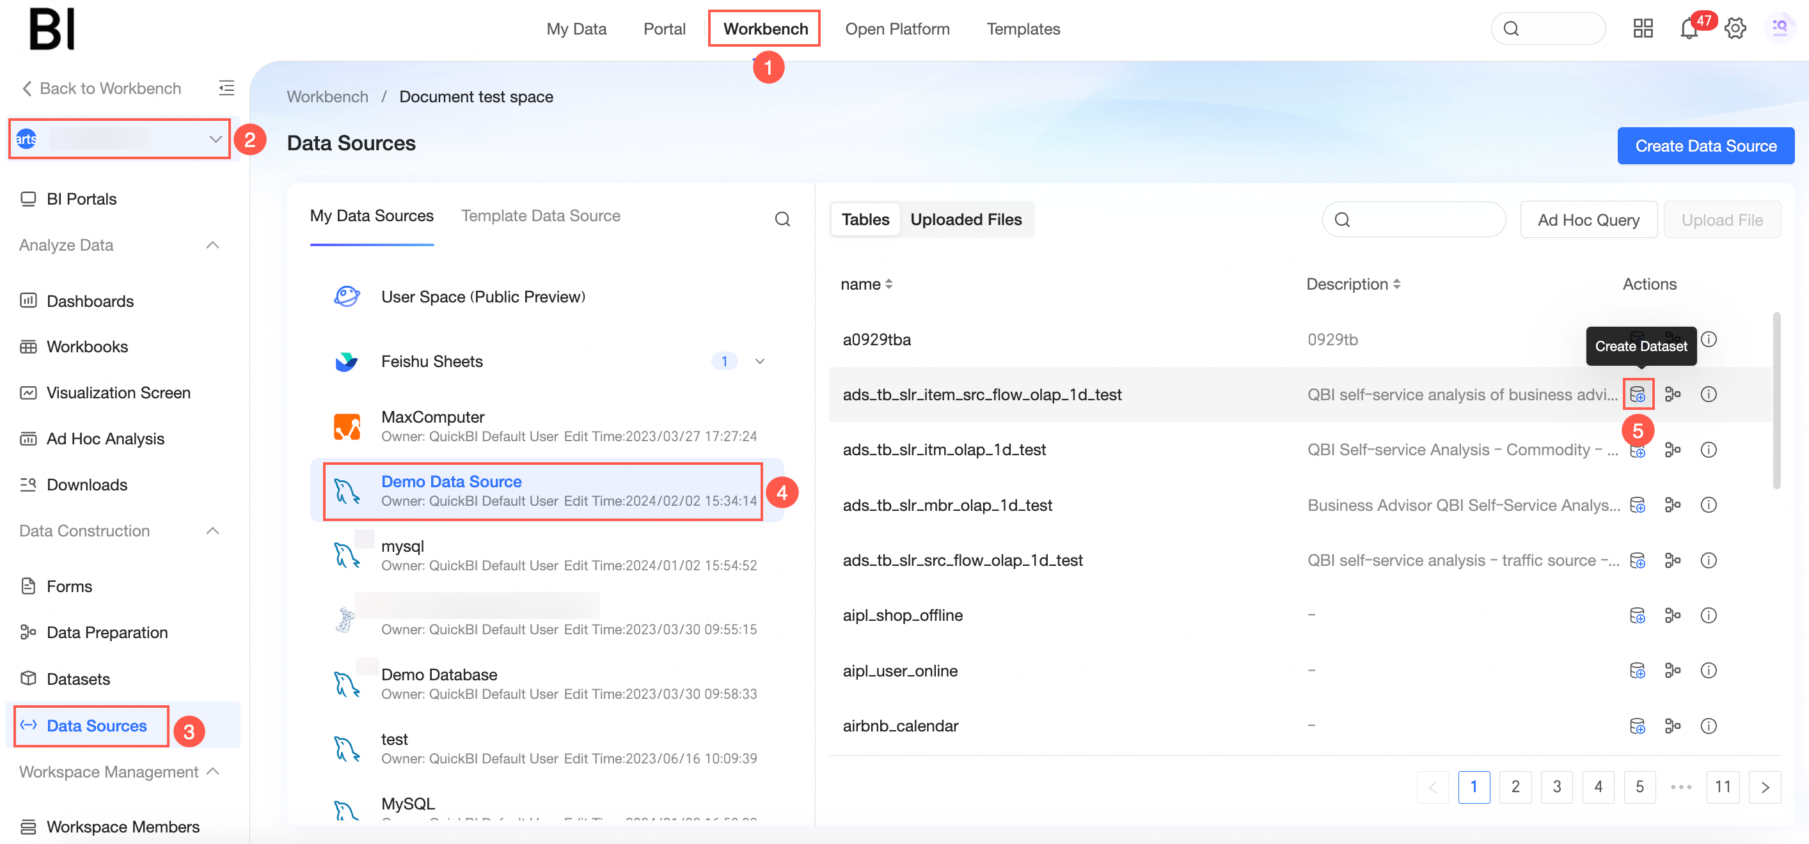Collapse the Data Construction section
Screen dimensions: 1809x844
pyautogui.click(x=213, y=530)
